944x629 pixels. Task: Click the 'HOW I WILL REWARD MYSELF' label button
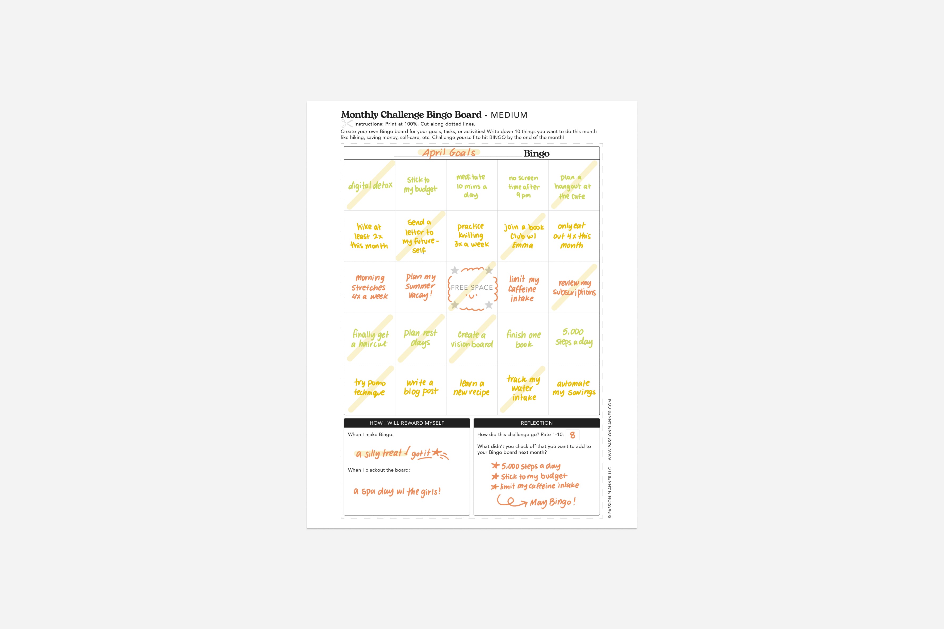[x=407, y=423]
